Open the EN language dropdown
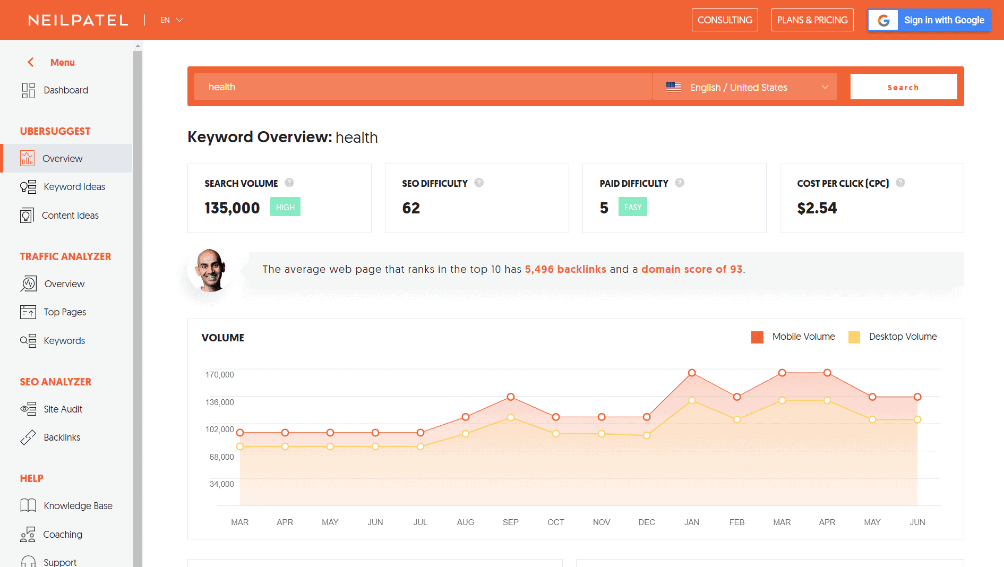 pyautogui.click(x=171, y=20)
